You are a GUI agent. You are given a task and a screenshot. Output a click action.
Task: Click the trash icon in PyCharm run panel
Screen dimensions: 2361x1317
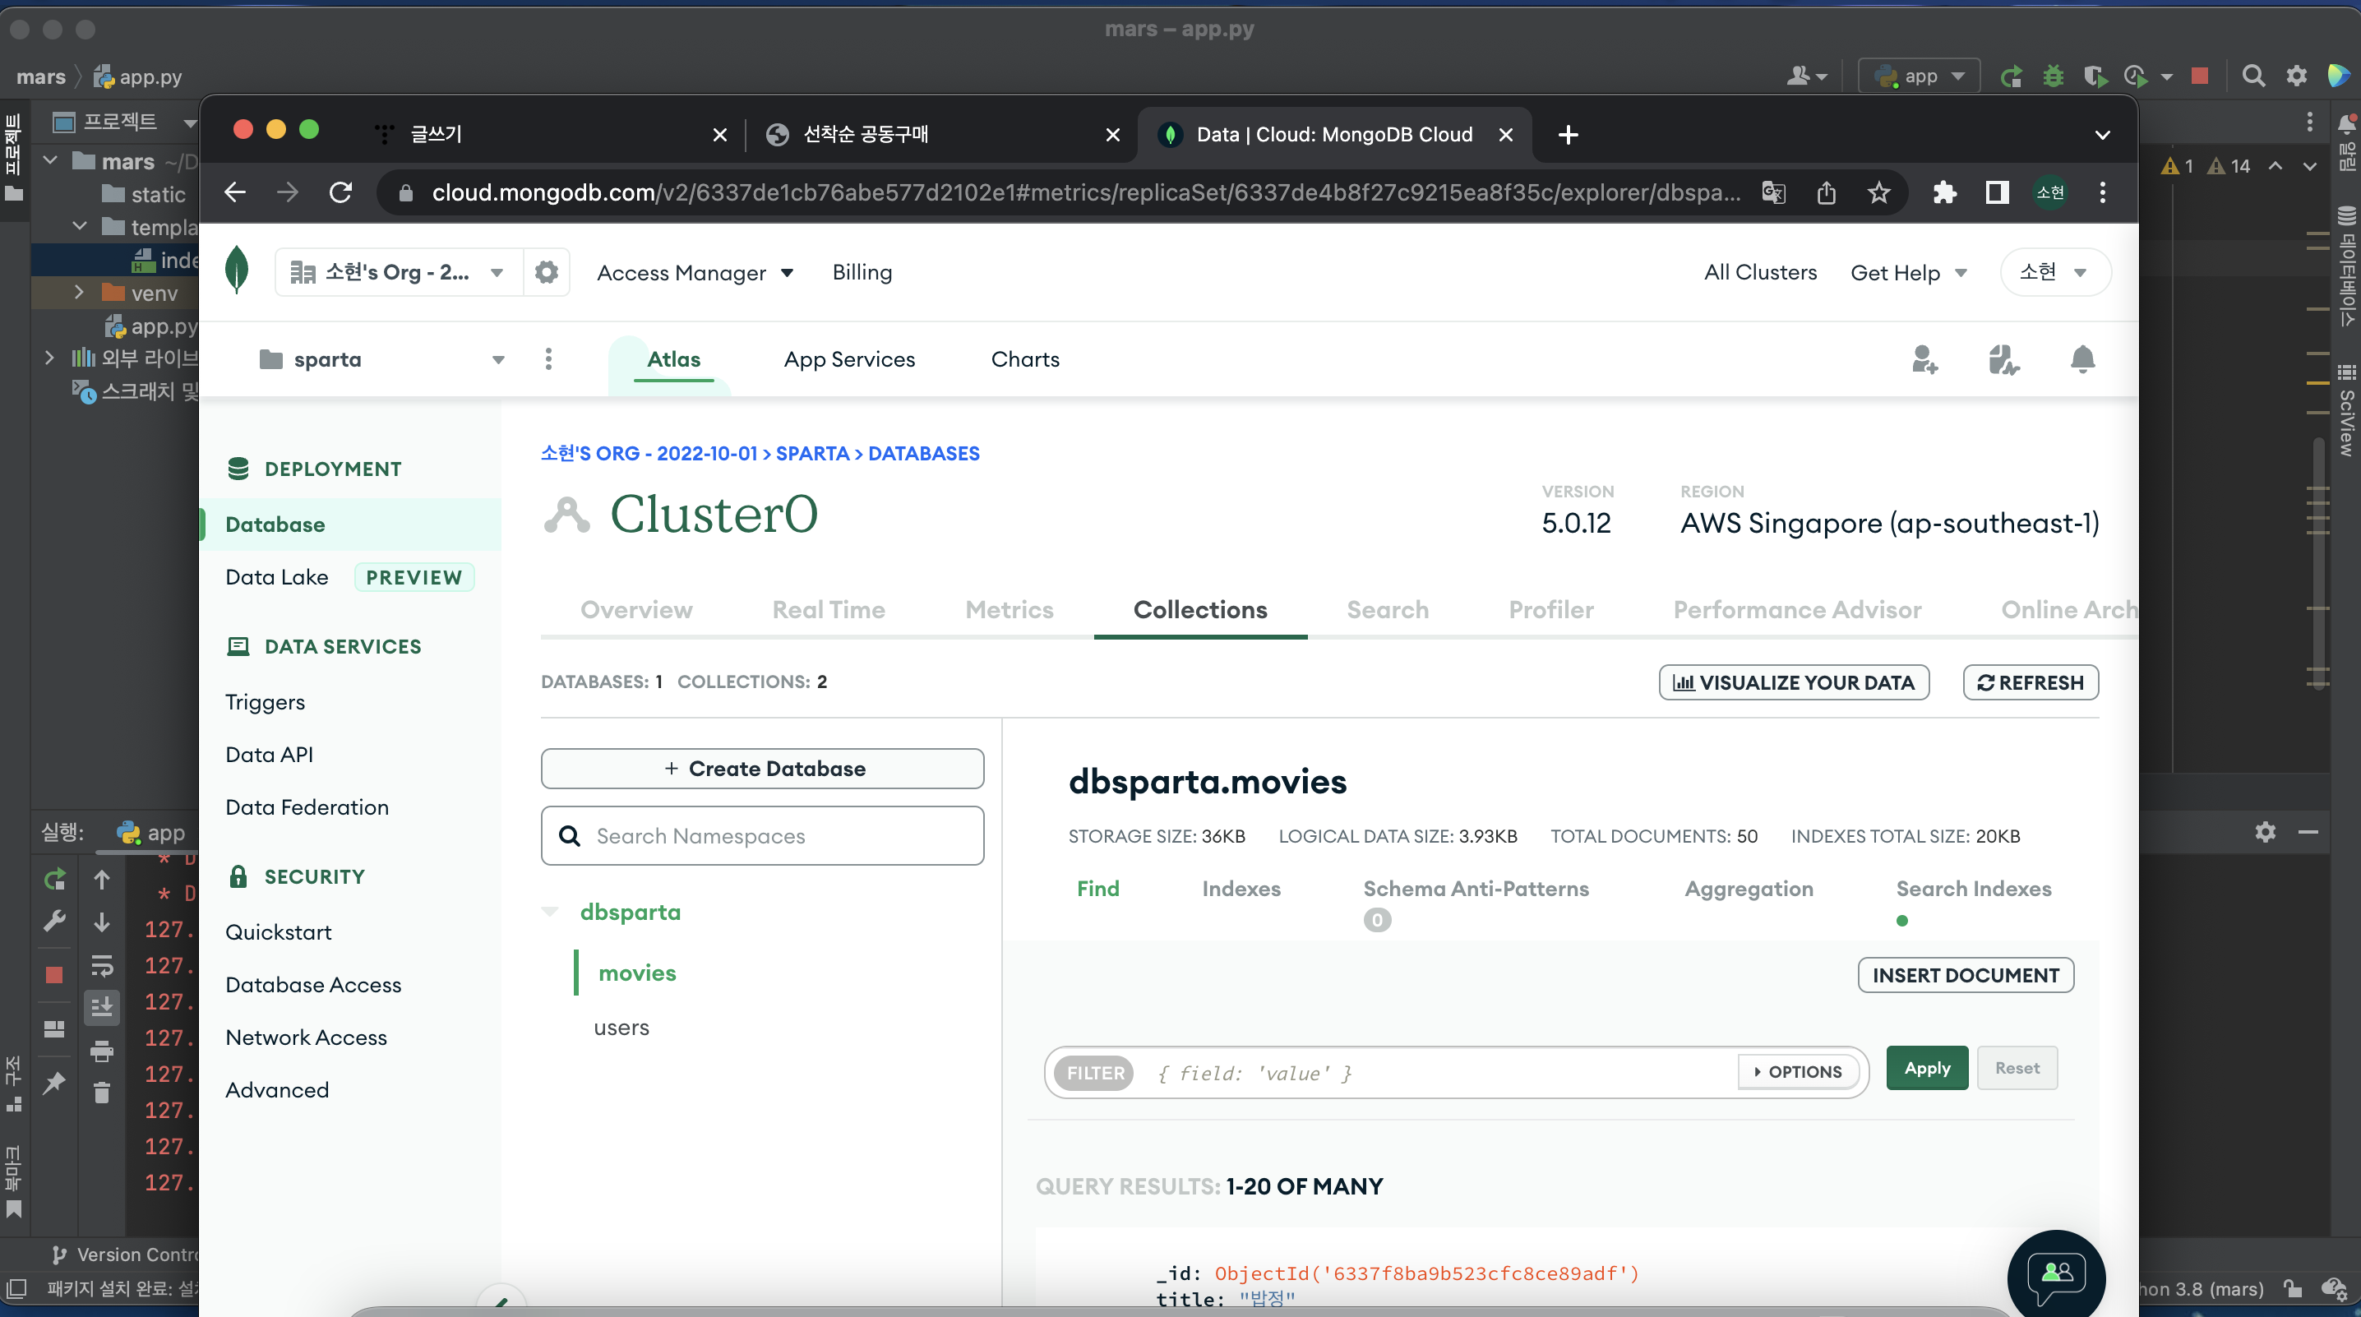[102, 1092]
